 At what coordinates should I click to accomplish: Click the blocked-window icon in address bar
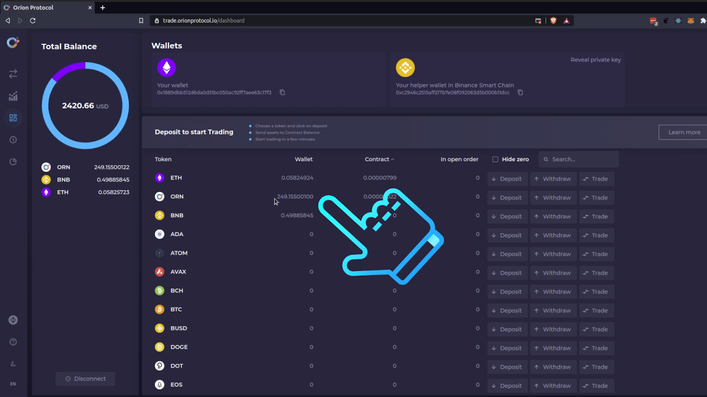[538, 21]
